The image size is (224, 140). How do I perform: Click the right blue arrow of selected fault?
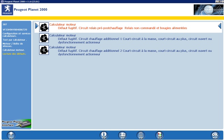coord(220,26)
